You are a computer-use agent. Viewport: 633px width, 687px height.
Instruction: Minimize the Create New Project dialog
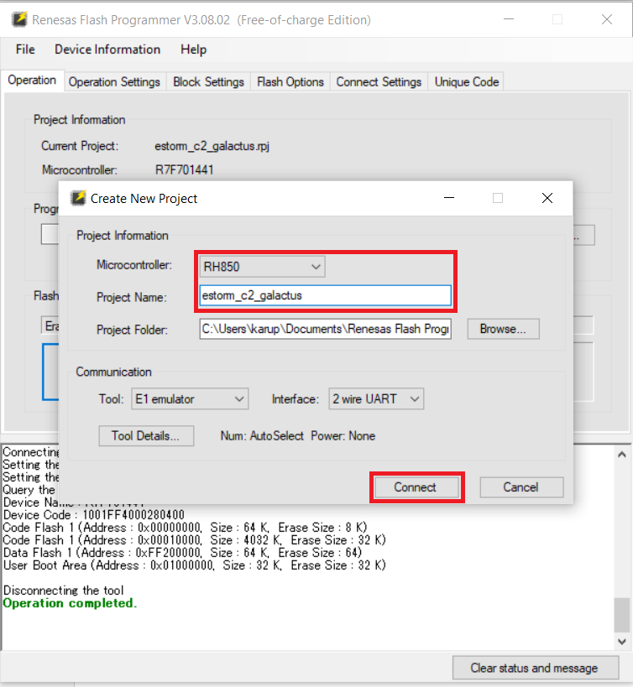coord(449,198)
